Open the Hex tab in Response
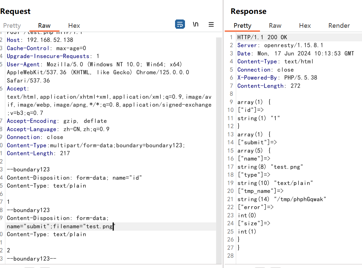Viewport: 362px width, 268px height. tap(305, 25)
